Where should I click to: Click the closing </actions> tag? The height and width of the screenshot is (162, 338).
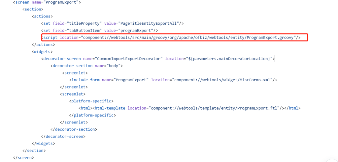click(x=43, y=45)
